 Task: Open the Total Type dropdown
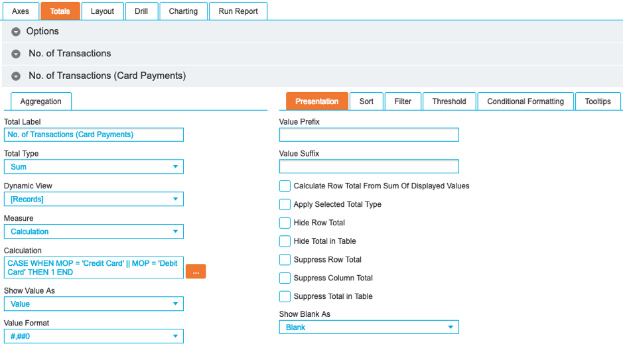(94, 167)
